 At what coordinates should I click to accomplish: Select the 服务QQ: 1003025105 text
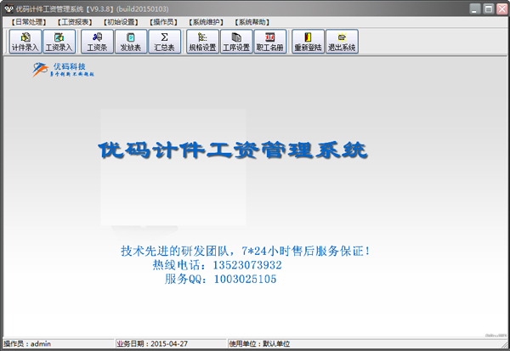click(220, 279)
